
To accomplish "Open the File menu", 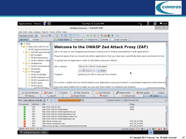I will pyautogui.click(x=20, y=32).
